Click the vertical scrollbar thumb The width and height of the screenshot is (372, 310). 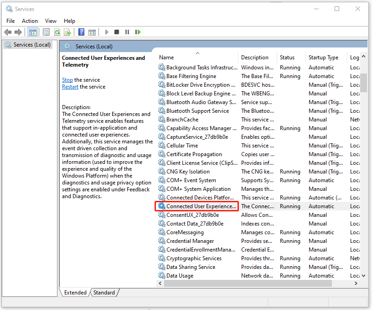(x=363, y=83)
